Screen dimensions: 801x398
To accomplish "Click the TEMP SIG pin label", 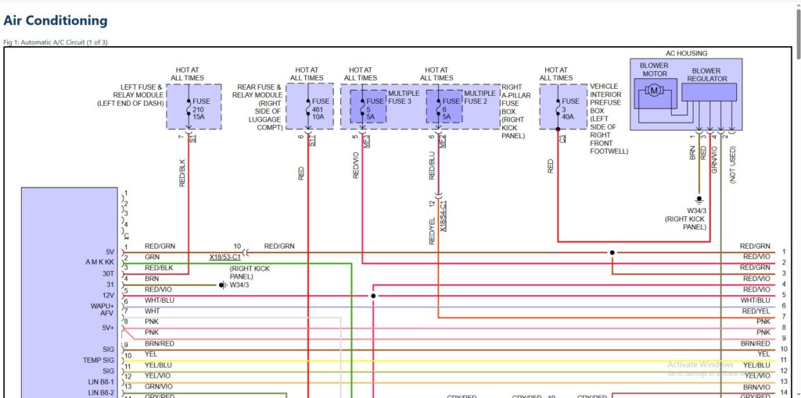I will click(x=99, y=361).
